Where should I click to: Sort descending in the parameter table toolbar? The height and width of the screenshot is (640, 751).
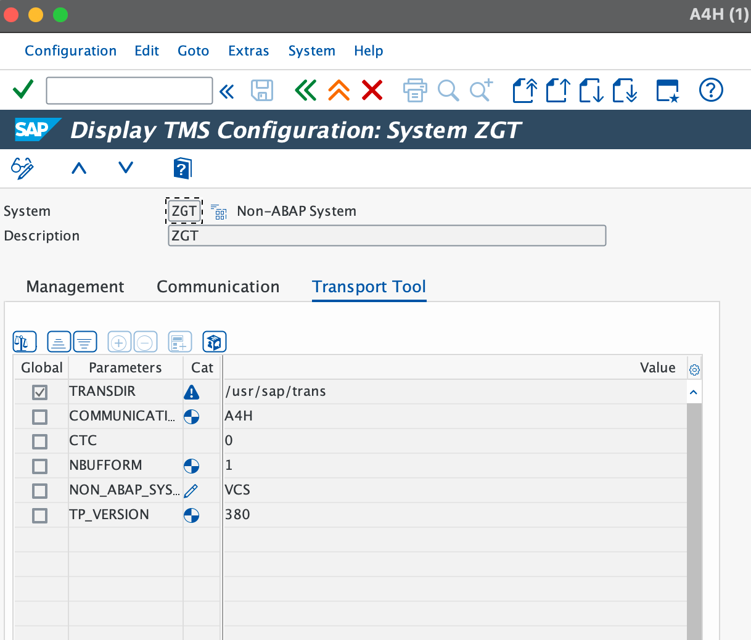tap(85, 342)
